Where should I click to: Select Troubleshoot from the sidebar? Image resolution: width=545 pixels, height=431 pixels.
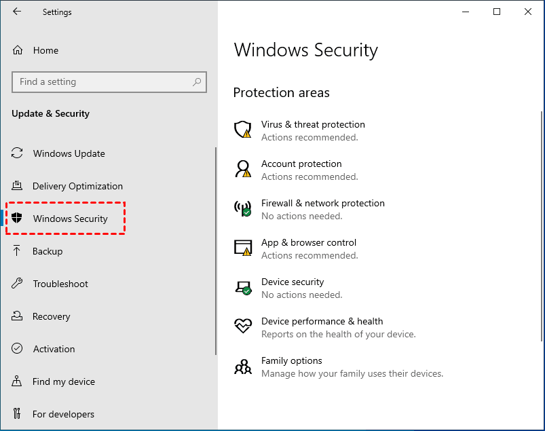(x=60, y=284)
